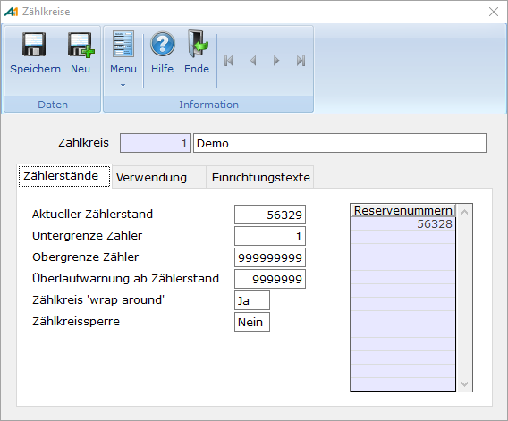Exit via the Ende door icon
508x421 pixels.
coord(198,44)
